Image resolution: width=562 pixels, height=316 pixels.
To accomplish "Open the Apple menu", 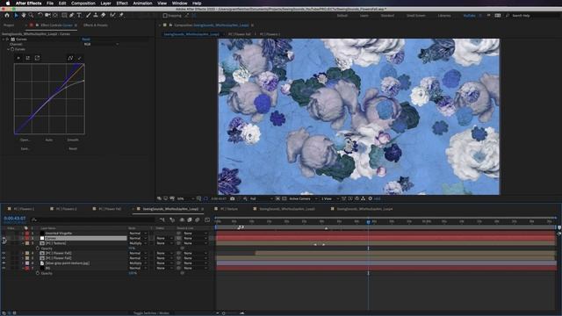I will point(8,4).
